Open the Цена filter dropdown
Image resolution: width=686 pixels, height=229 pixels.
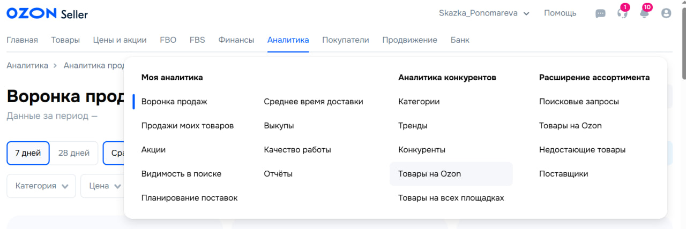click(x=102, y=186)
